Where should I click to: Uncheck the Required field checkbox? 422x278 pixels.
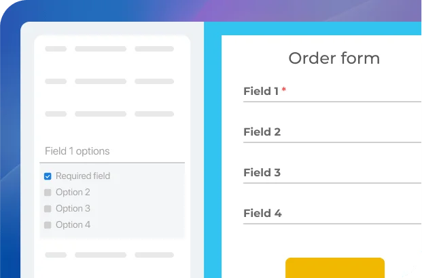point(48,176)
